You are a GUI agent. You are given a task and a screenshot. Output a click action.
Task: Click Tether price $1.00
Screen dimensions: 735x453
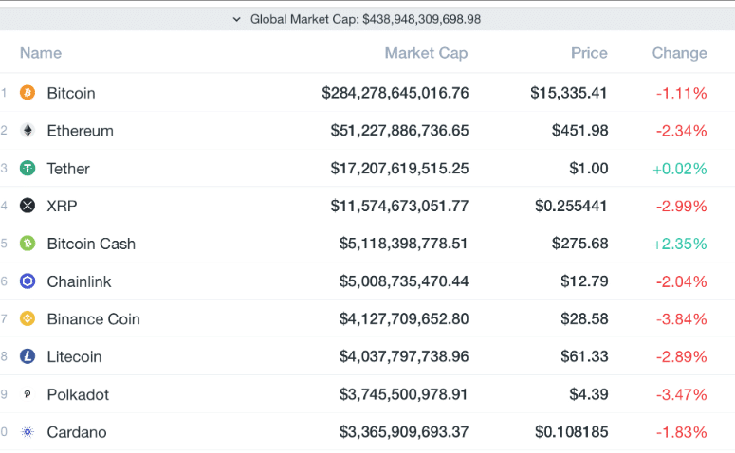589,168
